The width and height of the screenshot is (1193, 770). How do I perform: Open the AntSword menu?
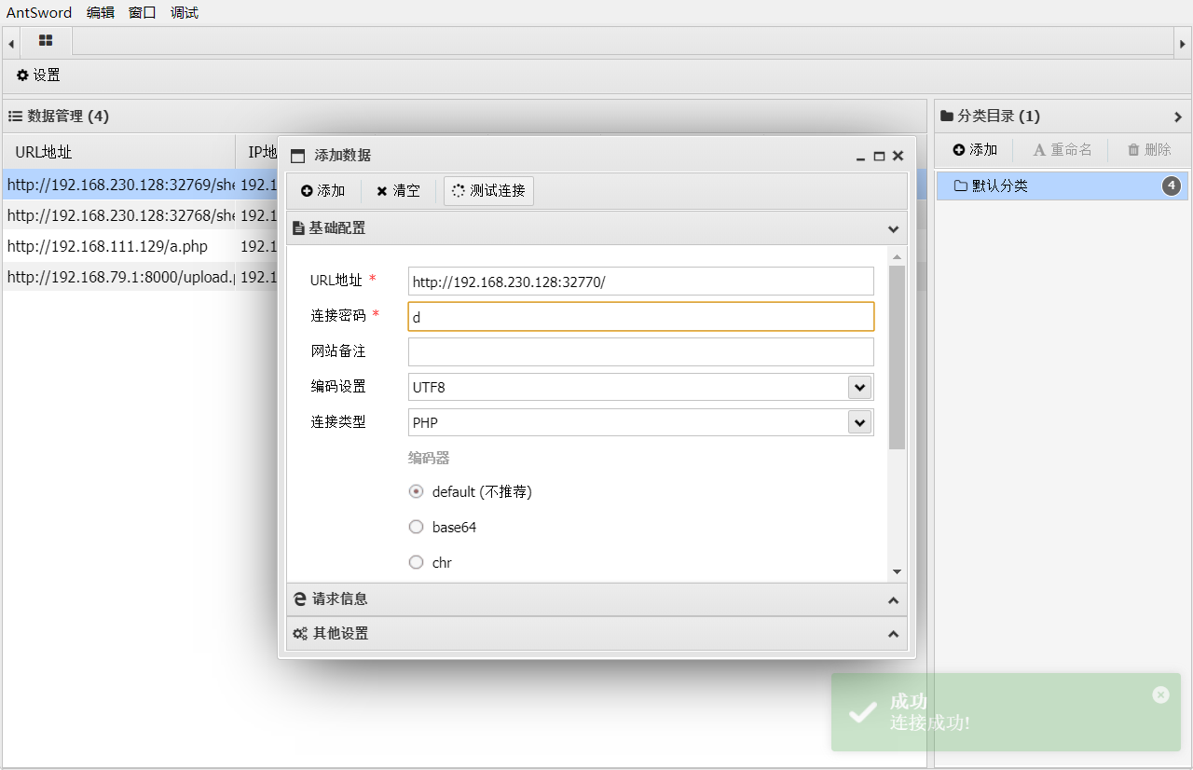coord(39,13)
